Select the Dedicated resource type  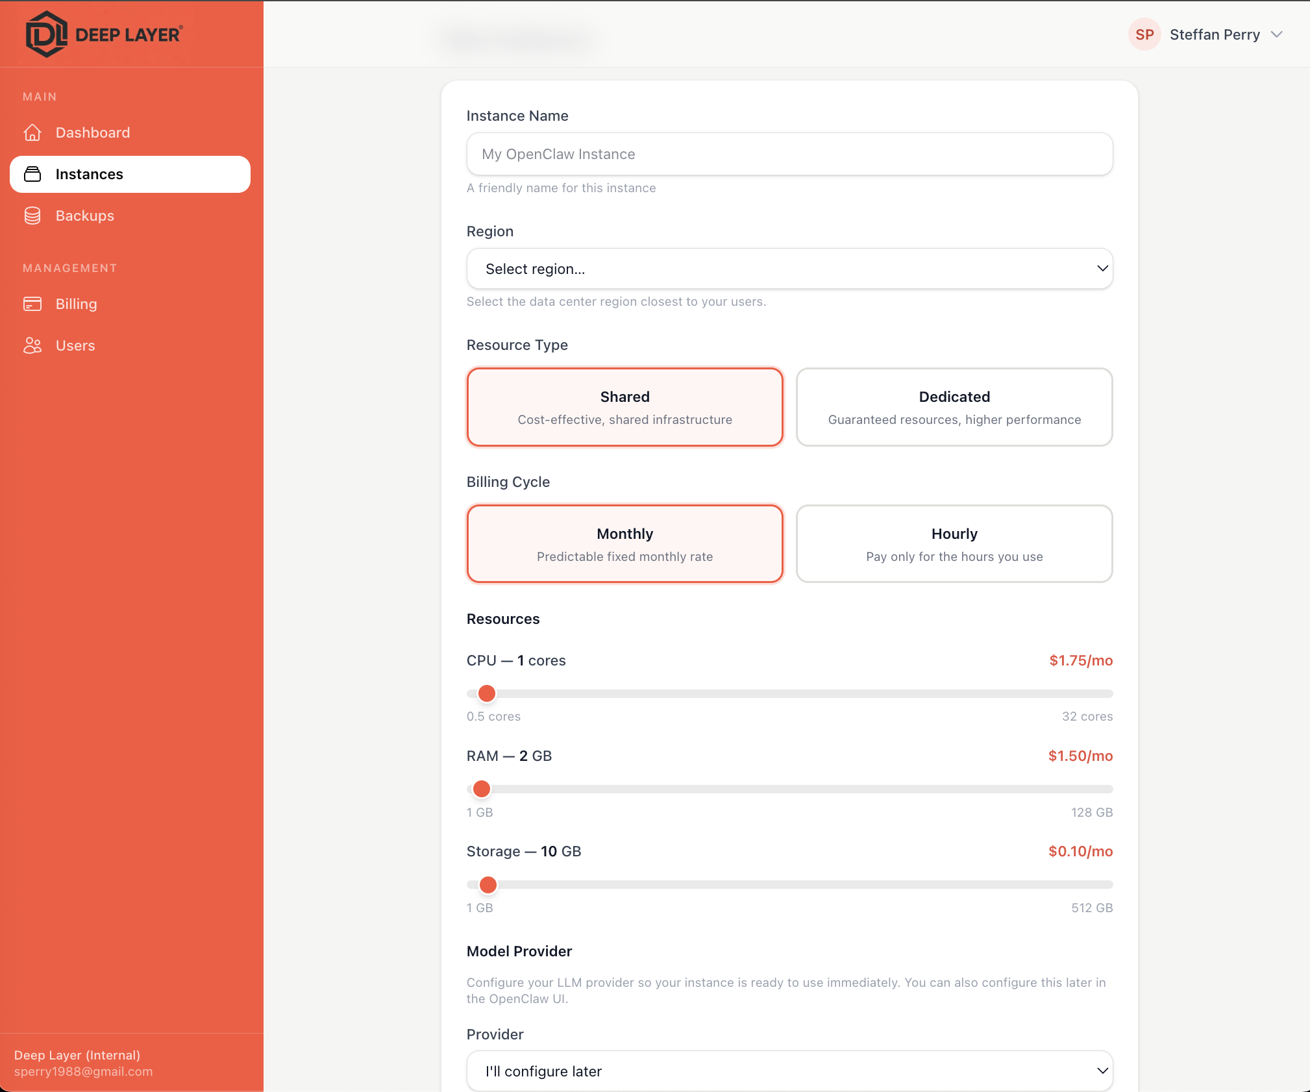954,407
